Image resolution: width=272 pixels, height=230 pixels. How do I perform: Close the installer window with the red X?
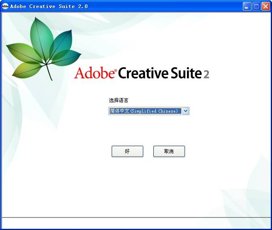[266, 6]
